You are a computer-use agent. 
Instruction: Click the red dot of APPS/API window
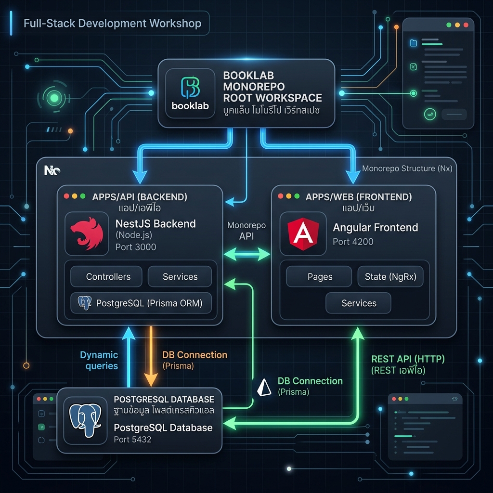pos(66,196)
